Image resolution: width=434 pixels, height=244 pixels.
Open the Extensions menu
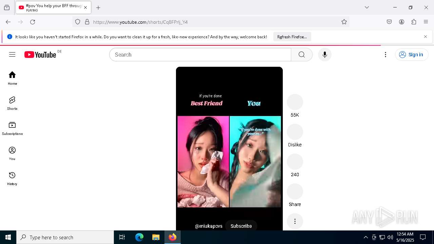click(x=414, y=22)
